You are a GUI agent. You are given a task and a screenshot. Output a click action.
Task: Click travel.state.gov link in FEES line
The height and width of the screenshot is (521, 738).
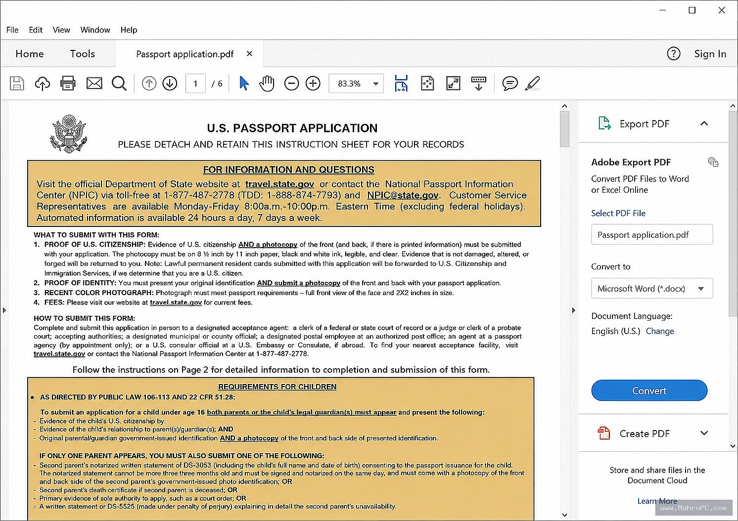176,303
